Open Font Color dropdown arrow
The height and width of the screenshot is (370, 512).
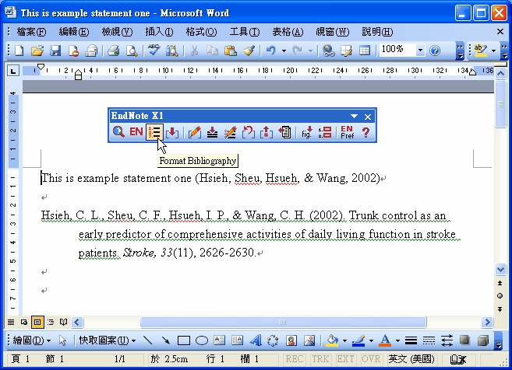pyautogui.click(x=397, y=340)
